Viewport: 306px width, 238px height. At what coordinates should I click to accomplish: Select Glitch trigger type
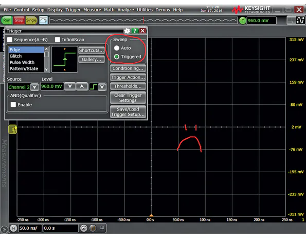[26, 56]
